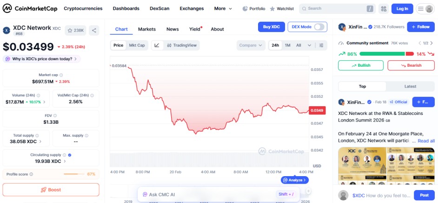The width and height of the screenshot is (438, 203).
Task: Switch to the Yield tab
Action: (195, 29)
